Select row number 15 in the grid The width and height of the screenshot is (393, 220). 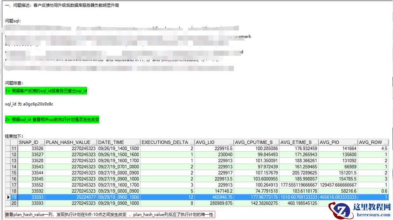[x=14, y=173]
